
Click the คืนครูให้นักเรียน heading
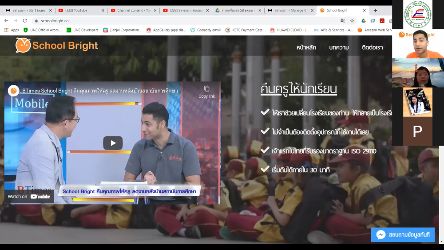point(299,89)
